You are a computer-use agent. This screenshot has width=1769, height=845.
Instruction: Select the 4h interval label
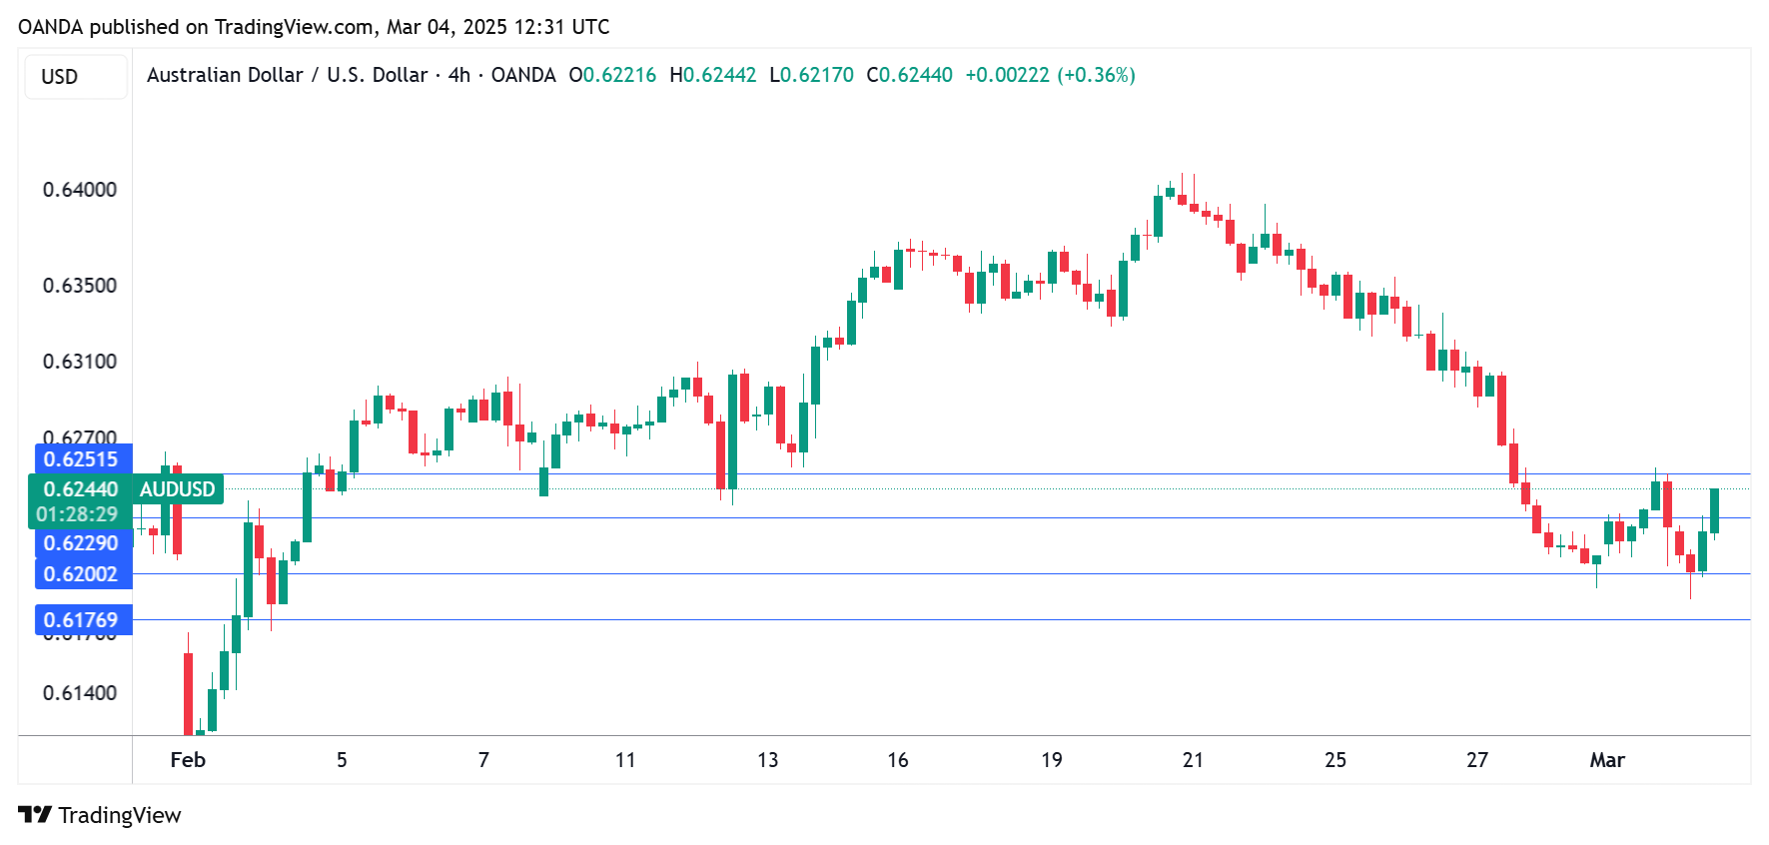459,75
